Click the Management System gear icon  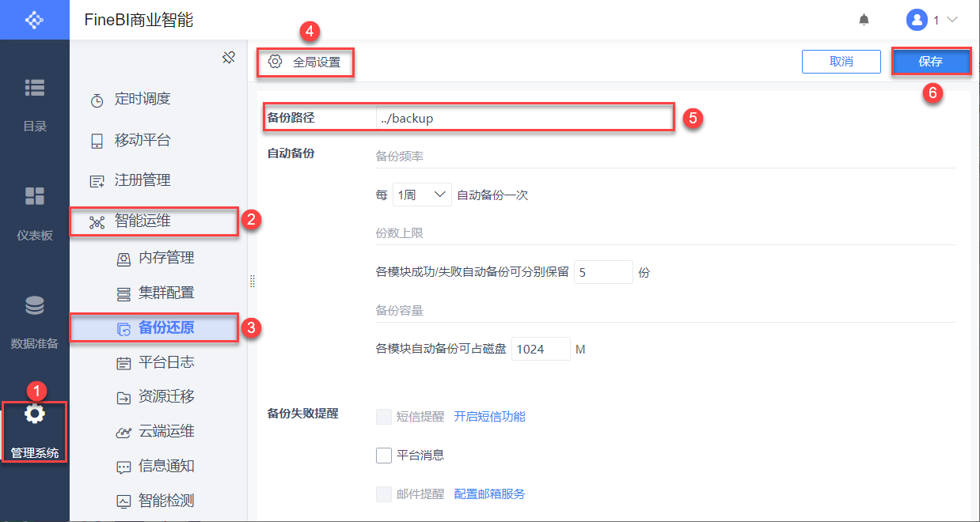(x=35, y=414)
